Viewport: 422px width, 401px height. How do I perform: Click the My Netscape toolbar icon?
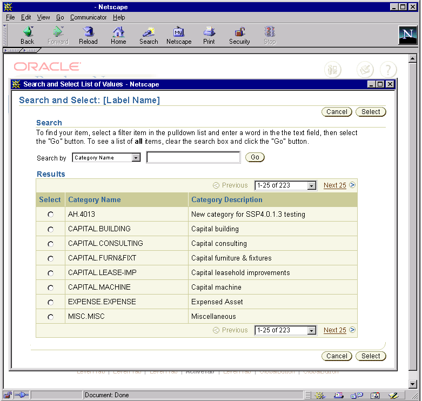(x=179, y=36)
